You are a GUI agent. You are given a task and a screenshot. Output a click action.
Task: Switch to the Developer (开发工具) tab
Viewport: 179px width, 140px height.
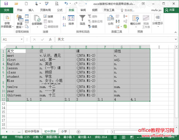click(x=109, y=10)
